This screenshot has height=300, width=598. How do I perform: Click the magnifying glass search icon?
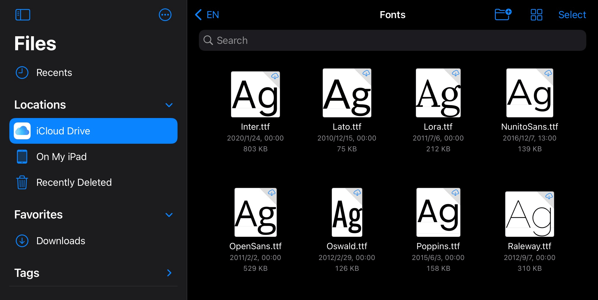click(x=208, y=40)
